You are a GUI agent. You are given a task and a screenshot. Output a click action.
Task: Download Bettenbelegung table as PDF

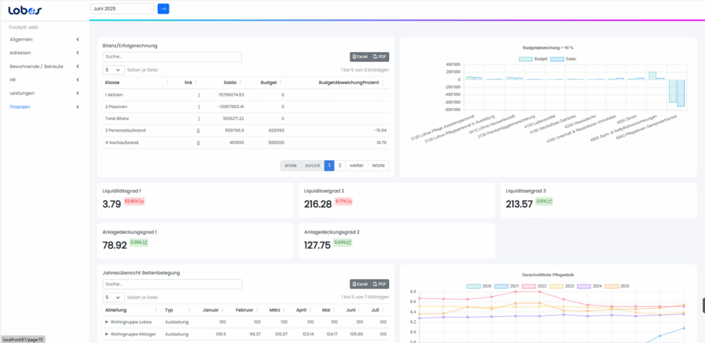tap(380, 284)
